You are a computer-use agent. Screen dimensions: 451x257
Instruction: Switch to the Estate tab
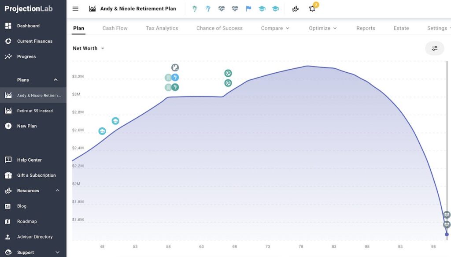[401, 28]
